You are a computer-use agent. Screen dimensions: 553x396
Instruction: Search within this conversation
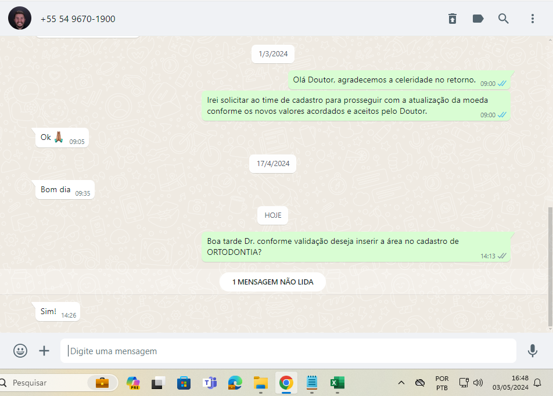pos(504,19)
